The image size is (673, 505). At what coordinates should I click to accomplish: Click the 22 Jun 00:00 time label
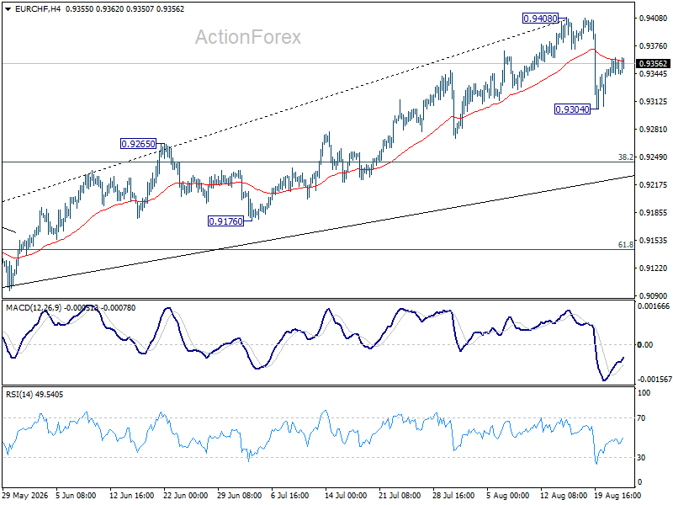(x=186, y=496)
